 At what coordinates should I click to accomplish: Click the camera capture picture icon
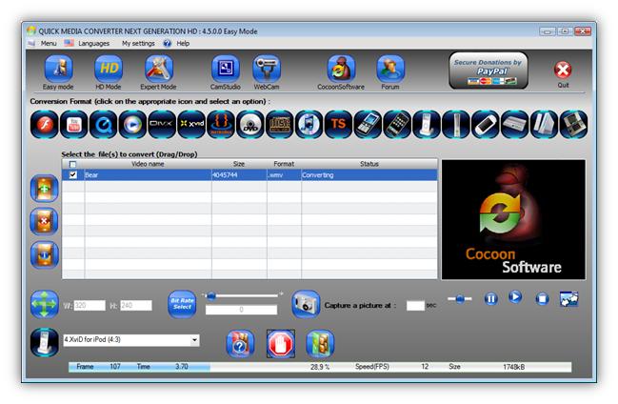point(305,304)
